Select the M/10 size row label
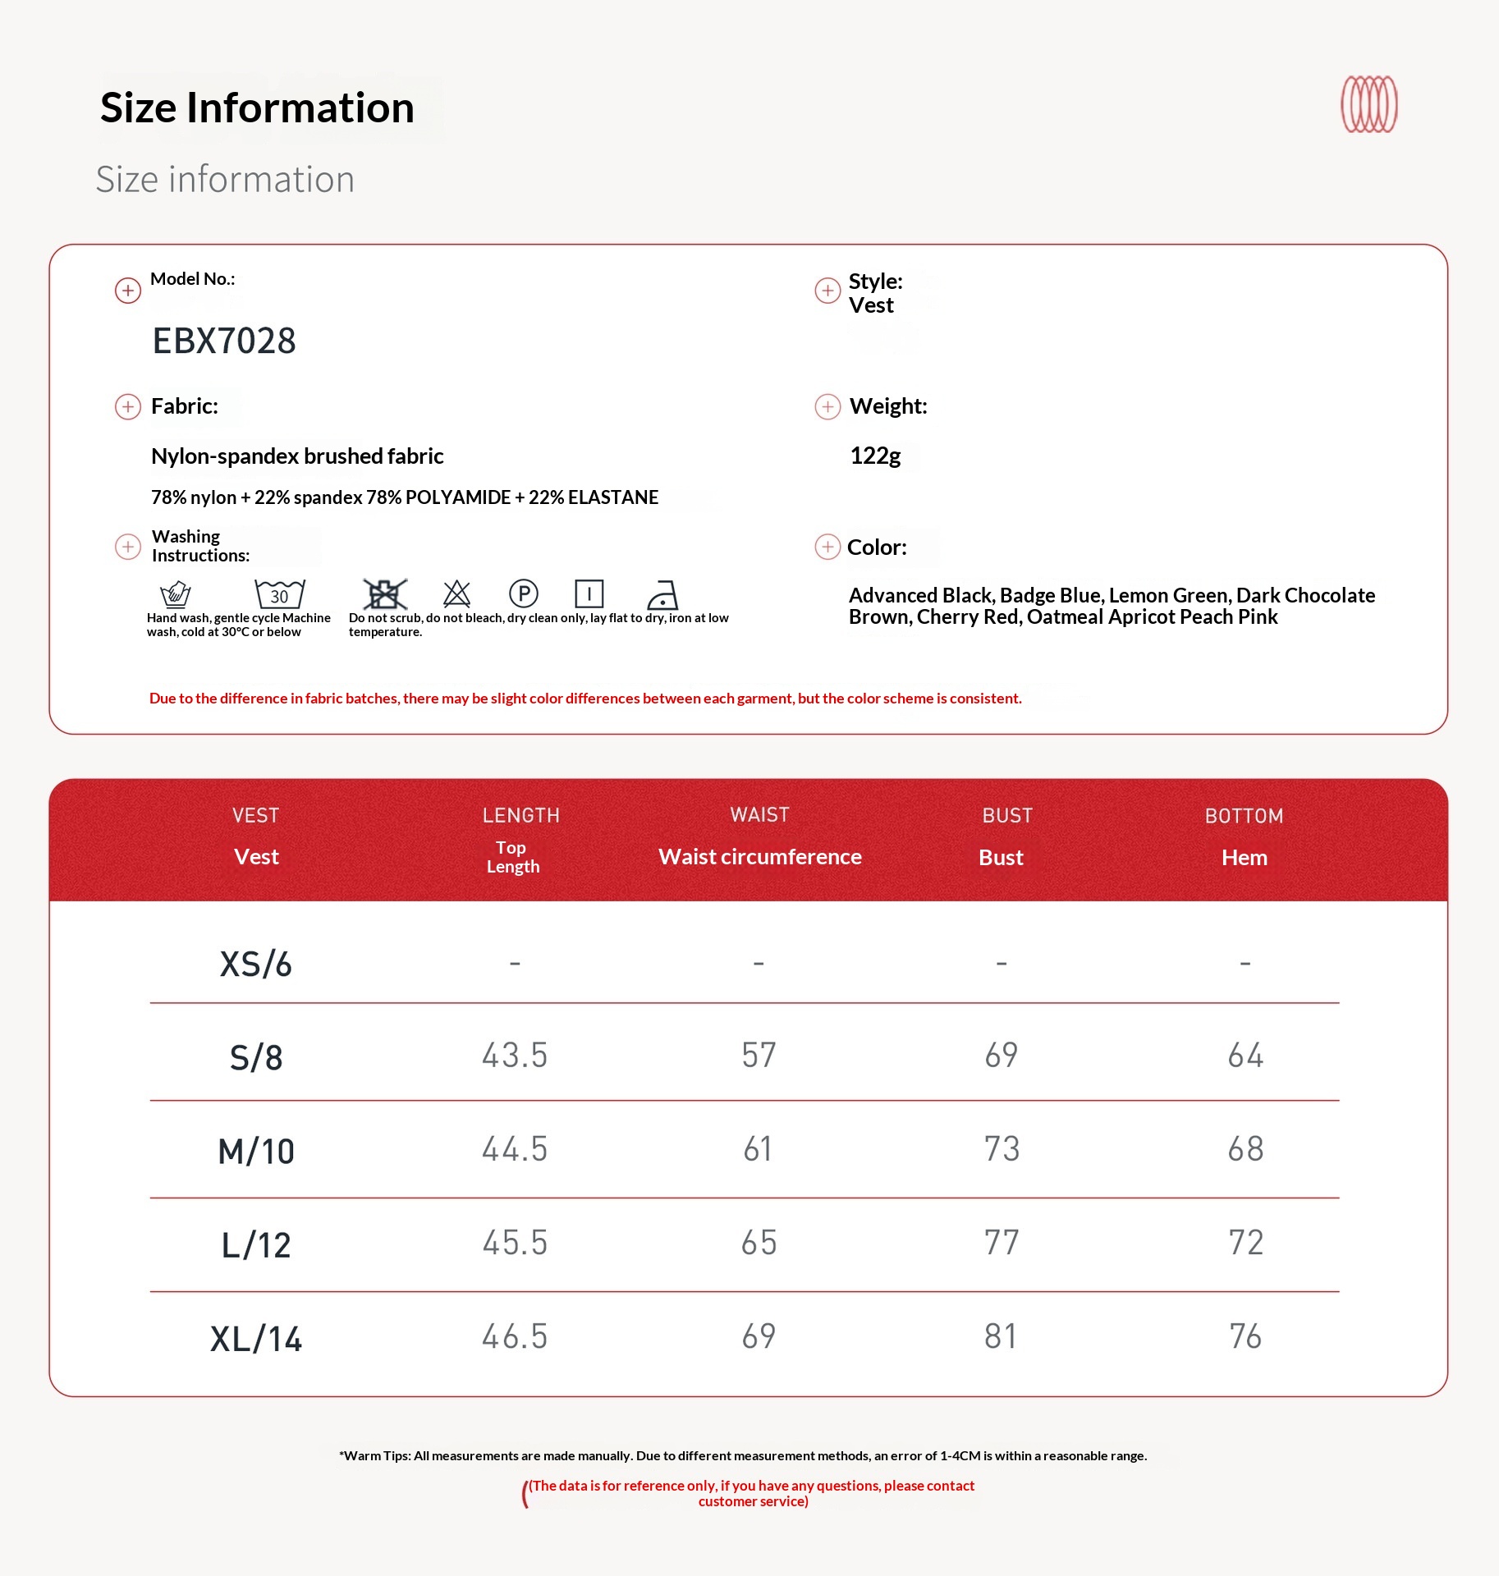The height and width of the screenshot is (1576, 1499). (x=256, y=1151)
